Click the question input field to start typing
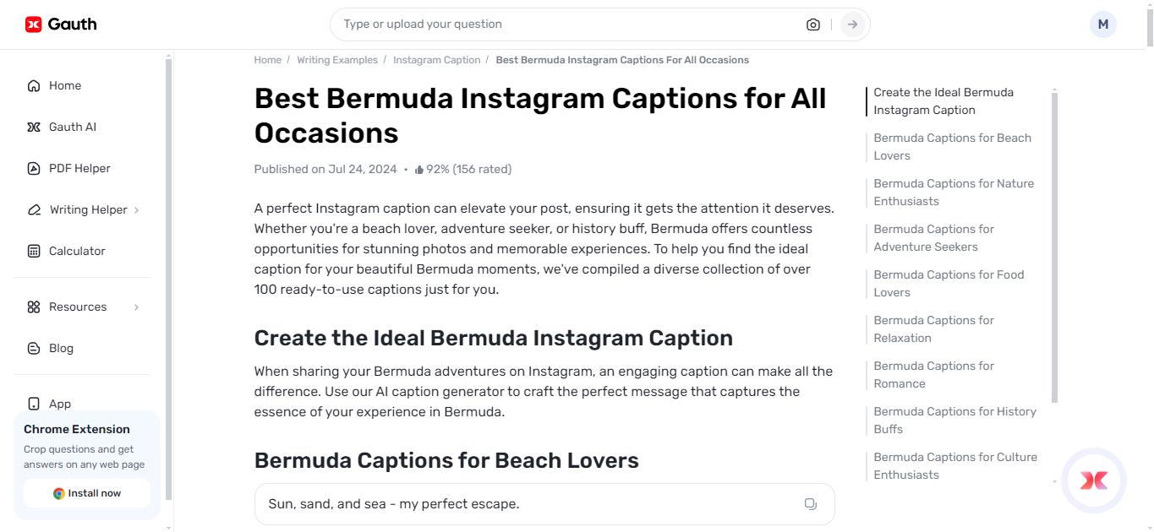 (507, 24)
